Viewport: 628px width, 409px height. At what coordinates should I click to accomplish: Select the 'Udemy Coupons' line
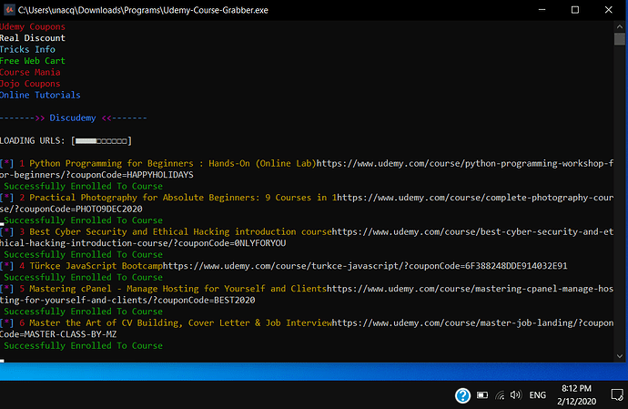33,26
